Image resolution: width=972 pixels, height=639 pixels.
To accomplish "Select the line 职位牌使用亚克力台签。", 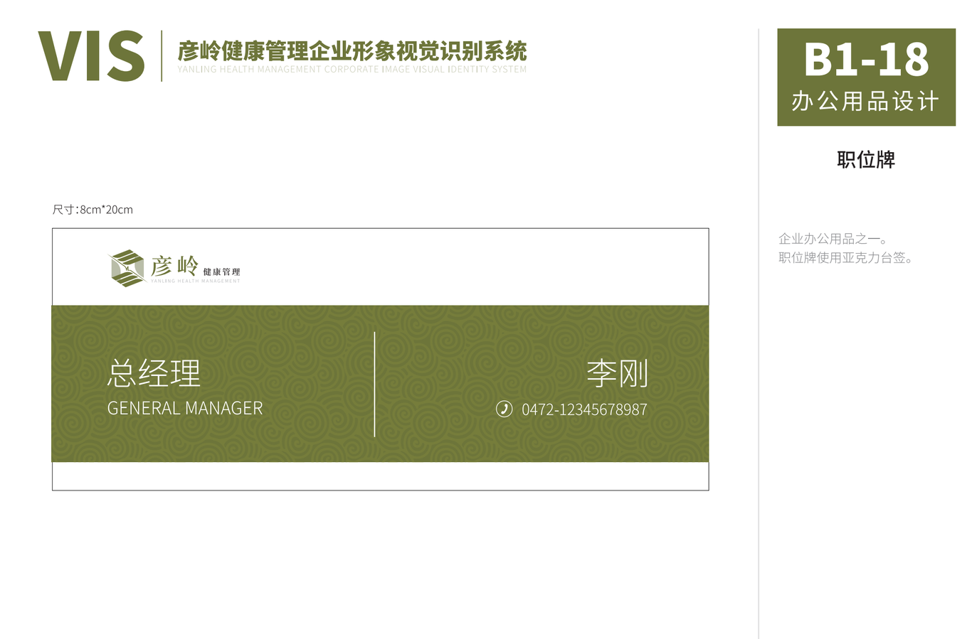I will 846,258.
